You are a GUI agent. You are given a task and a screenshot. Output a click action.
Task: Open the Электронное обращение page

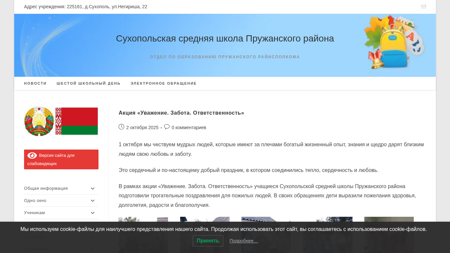pyautogui.click(x=163, y=83)
